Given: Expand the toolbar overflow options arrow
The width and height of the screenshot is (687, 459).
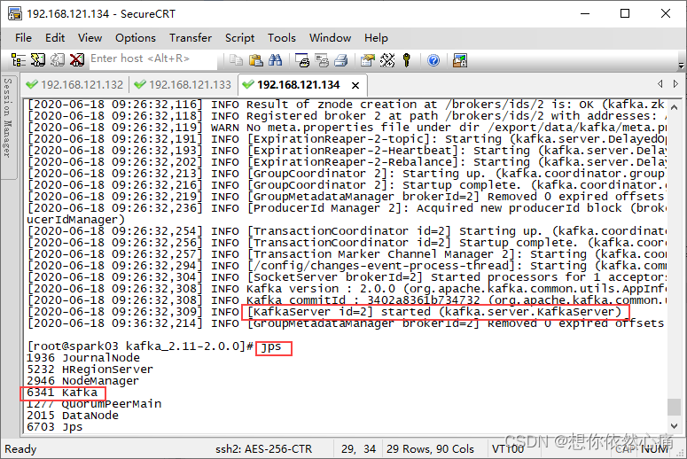Looking at the screenshot, I should tap(681, 66).
